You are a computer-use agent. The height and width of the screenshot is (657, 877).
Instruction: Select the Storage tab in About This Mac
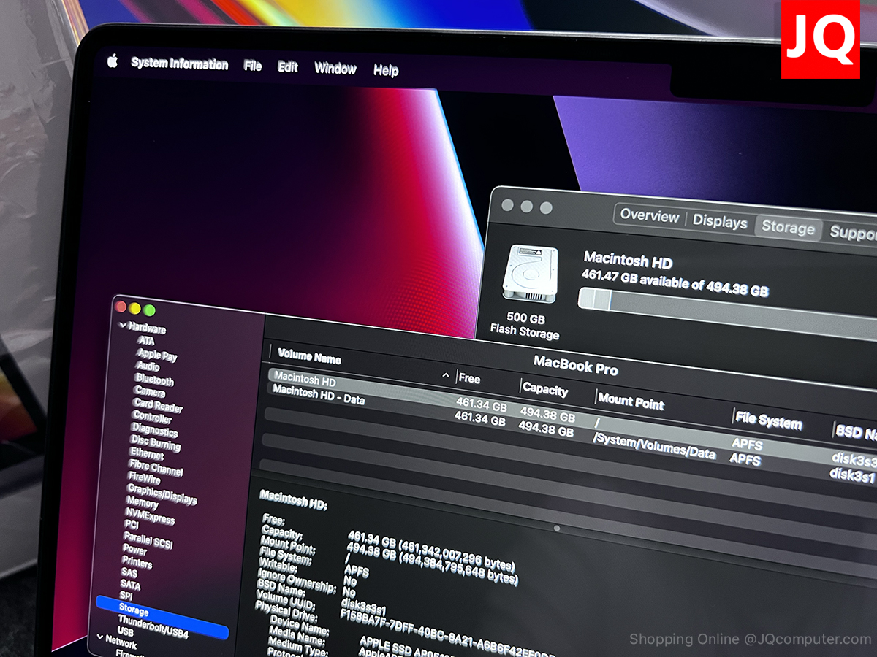point(788,228)
